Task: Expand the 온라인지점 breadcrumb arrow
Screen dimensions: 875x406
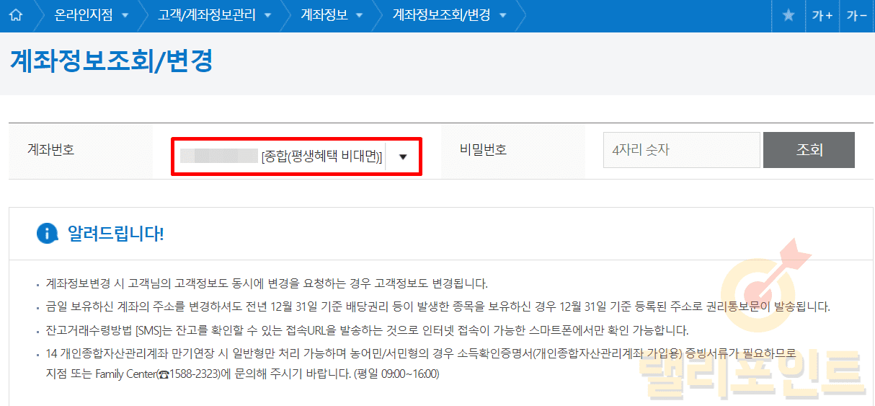Action: pos(125,16)
